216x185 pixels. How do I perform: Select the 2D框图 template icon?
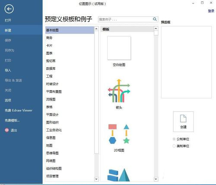coord(119,134)
